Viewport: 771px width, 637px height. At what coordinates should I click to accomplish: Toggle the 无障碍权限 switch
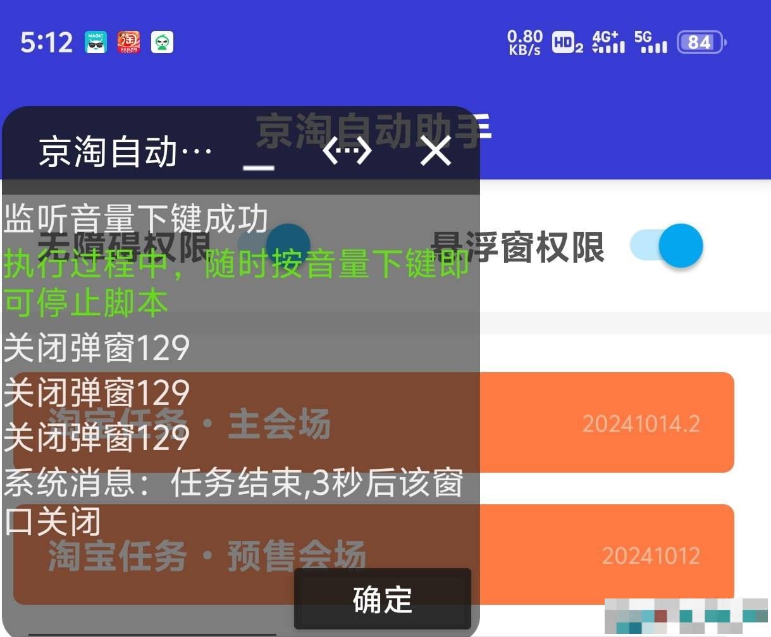[x=274, y=245]
